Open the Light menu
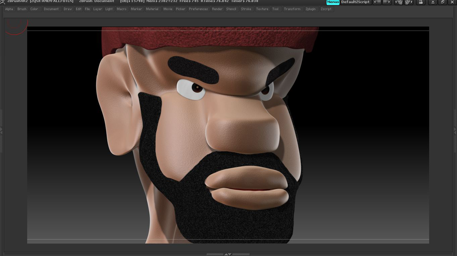457x256 pixels. (109, 9)
